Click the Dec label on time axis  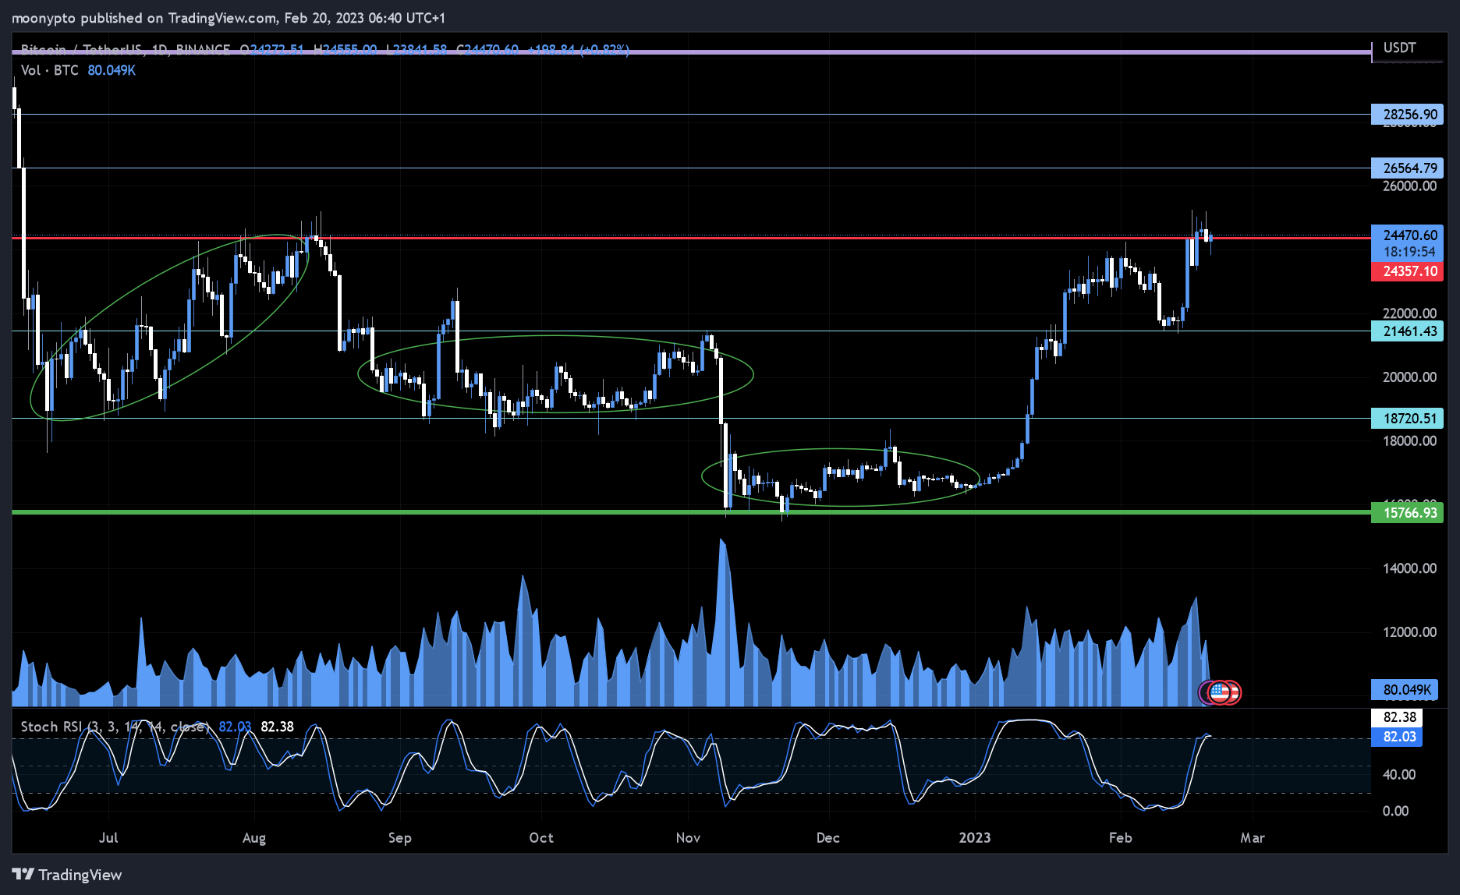pos(827,837)
